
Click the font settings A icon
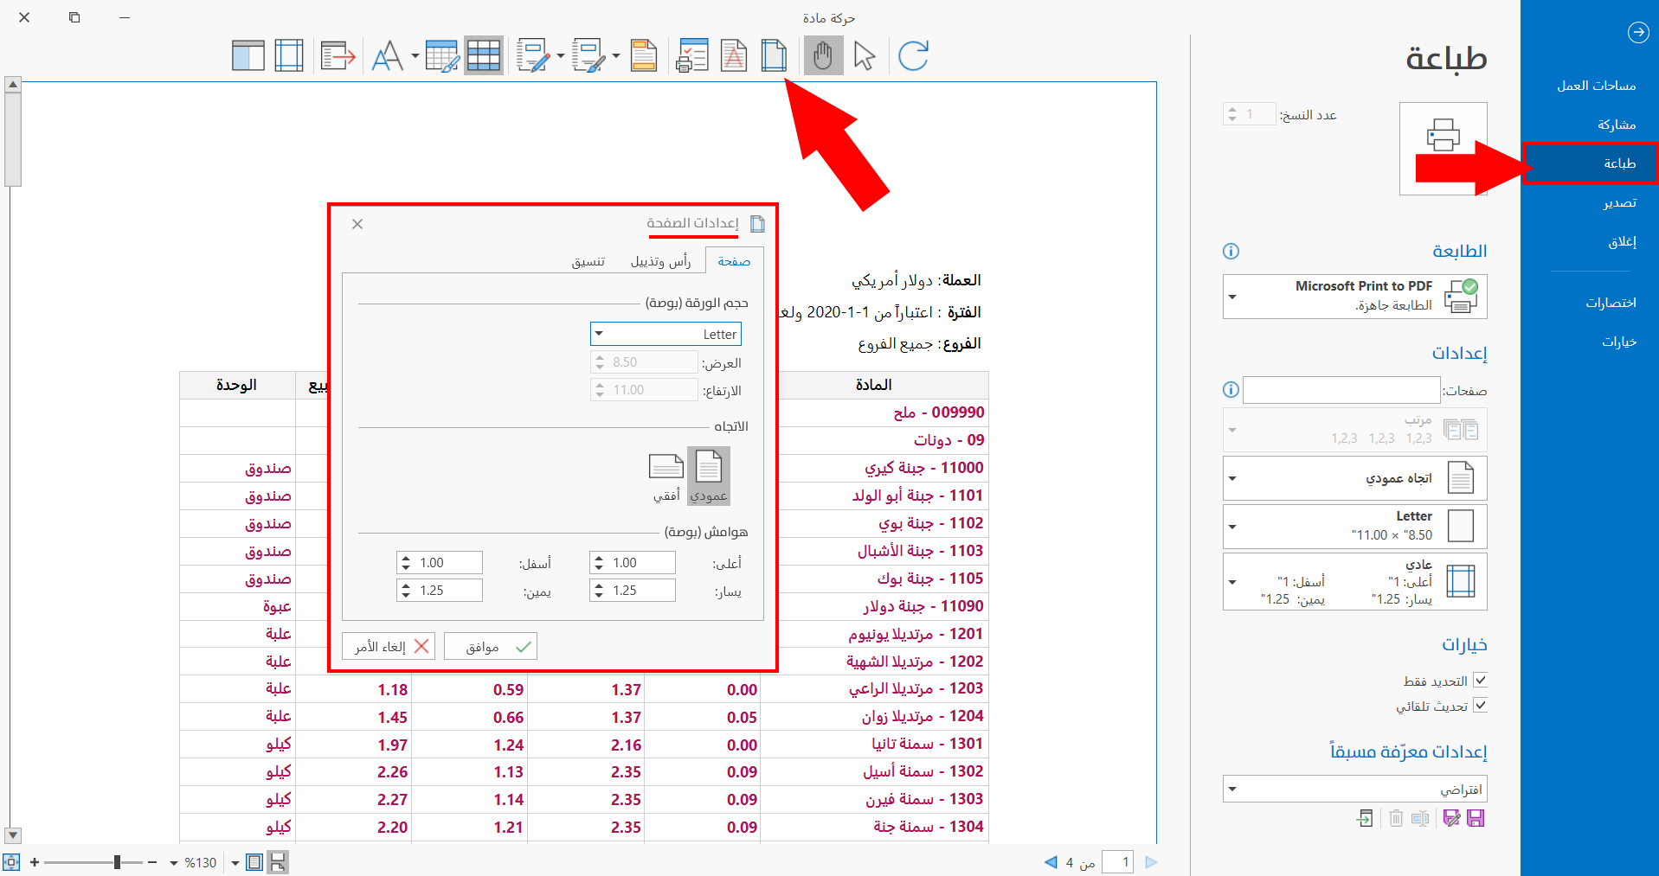coord(387,56)
